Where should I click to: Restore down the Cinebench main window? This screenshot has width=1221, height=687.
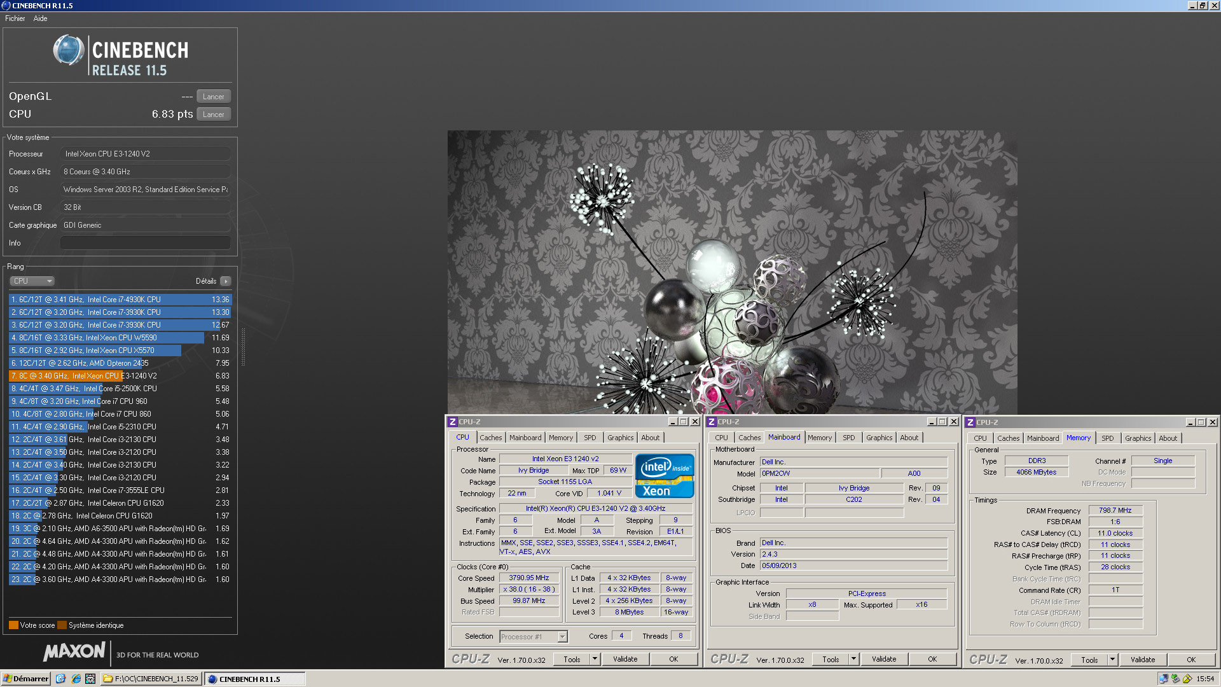click(1203, 6)
